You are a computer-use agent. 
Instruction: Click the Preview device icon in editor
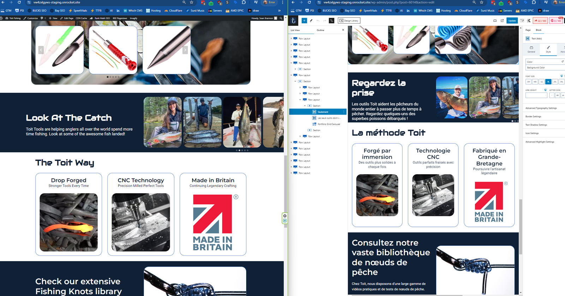tap(495, 20)
